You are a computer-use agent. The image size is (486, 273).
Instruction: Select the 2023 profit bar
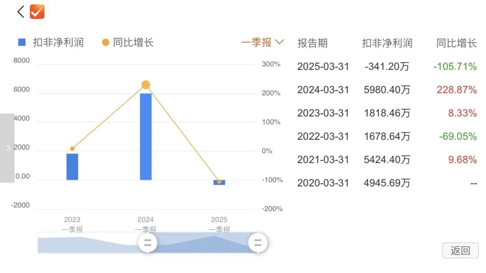pyautogui.click(x=72, y=167)
